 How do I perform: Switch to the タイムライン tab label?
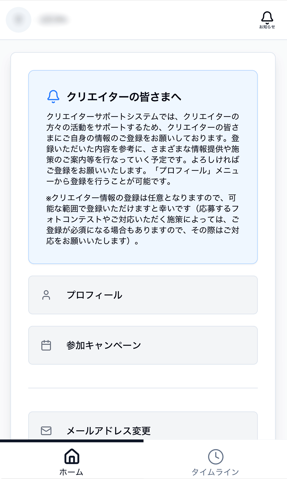(x=215, y=472)
